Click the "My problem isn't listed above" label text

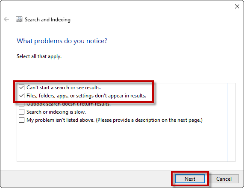(115, 120)
